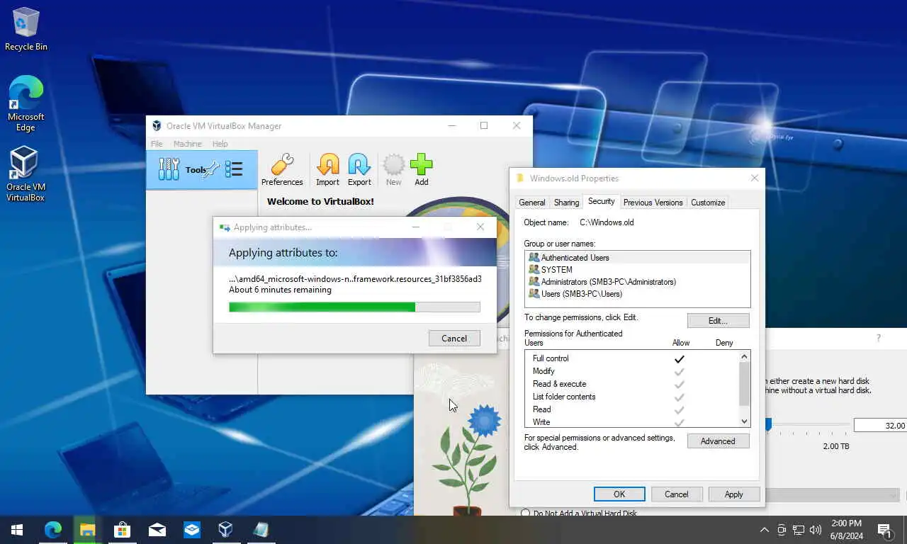Show hidden system tray icons chevron
The image size is (907, 544).
point(764,530)
